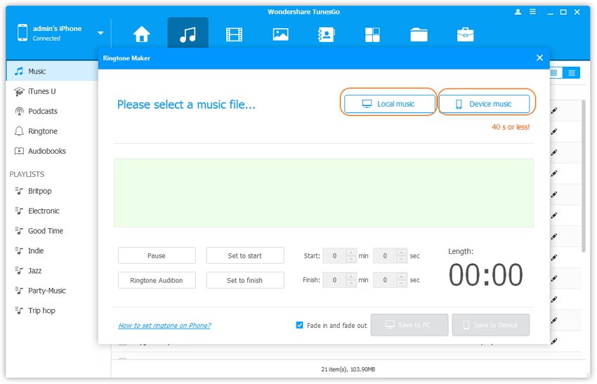
Task: Select the Videos film strip icon
Action: [x=234, y=34]
